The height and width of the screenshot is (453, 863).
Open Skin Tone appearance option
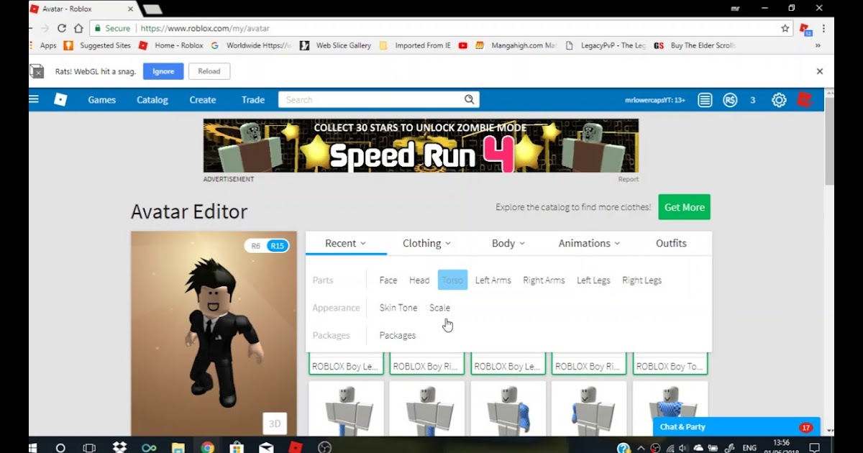click(398, 308)
